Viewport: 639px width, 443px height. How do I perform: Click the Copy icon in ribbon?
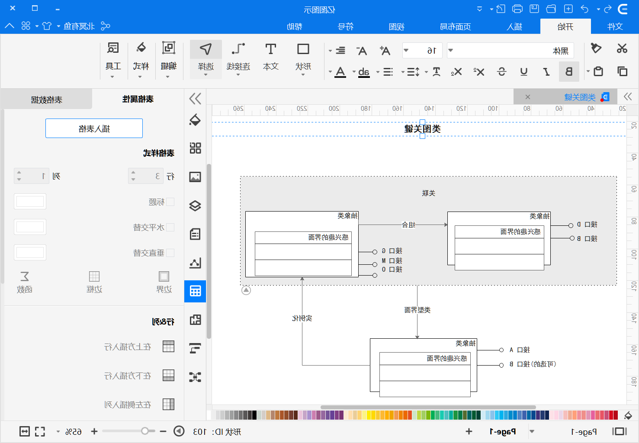tap(622, 71)
